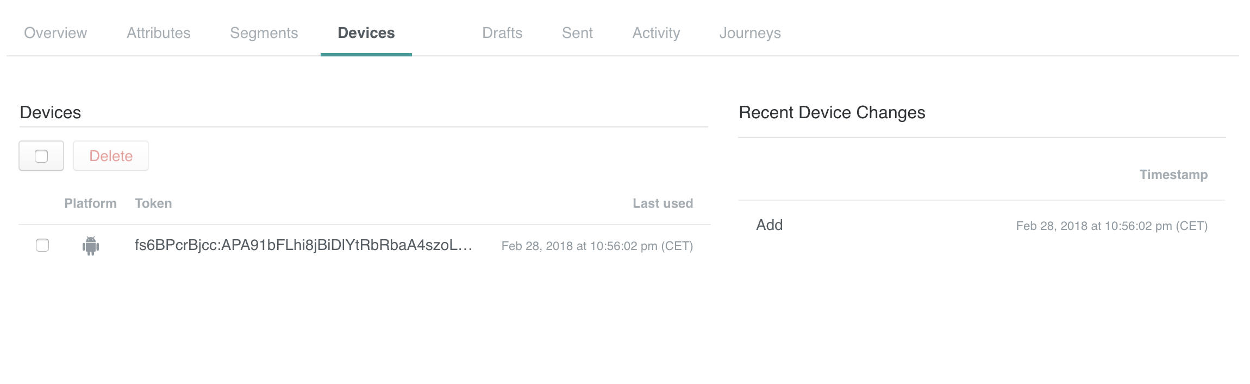Go to the Segments tab
1250x384 pixels.
264,33
